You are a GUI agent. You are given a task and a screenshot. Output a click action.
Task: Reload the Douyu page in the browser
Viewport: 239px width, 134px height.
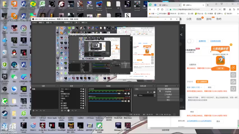[158, 9]
